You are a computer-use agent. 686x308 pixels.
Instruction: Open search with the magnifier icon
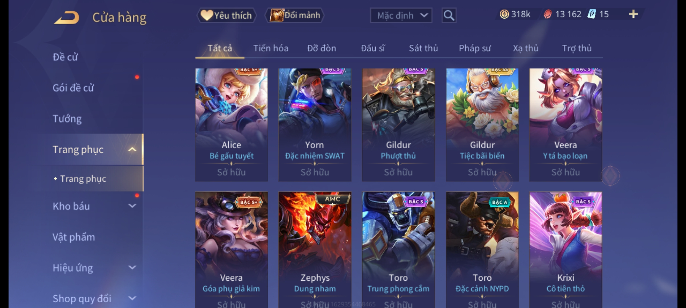[x=449, y=15]
